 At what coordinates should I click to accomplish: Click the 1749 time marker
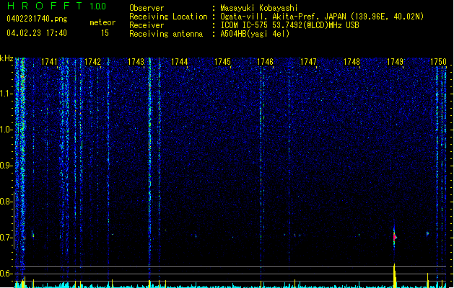pos(395,62)
